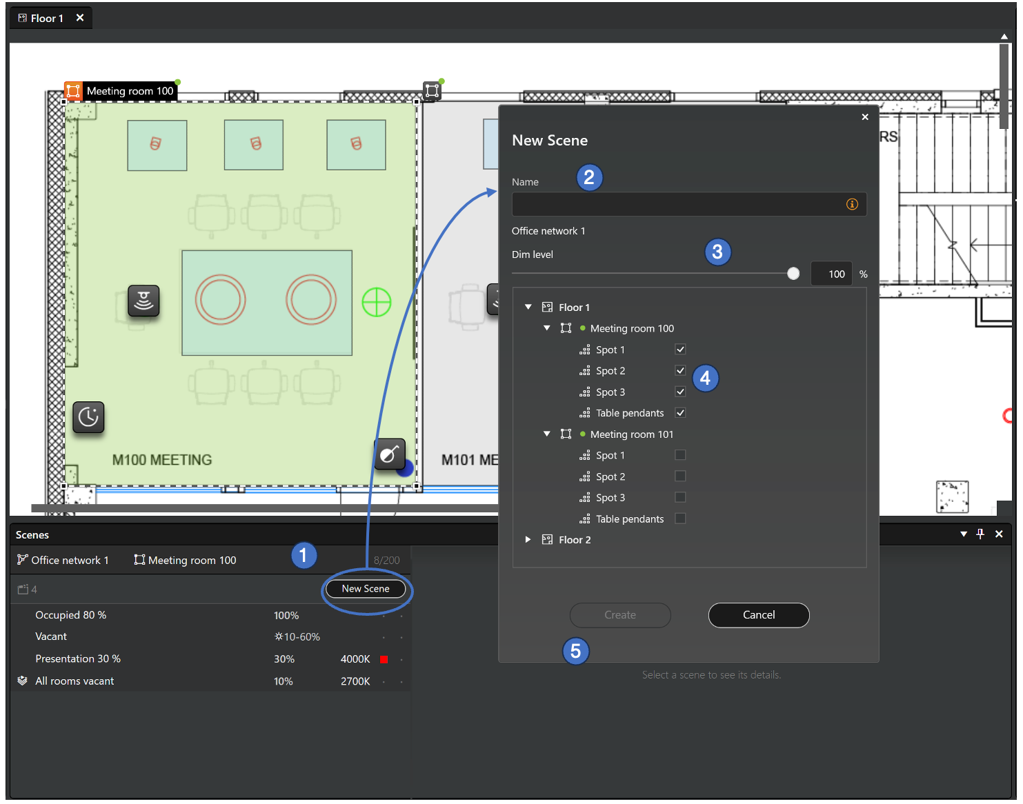Click the Office network 1 network icon

tap(23, 559)
